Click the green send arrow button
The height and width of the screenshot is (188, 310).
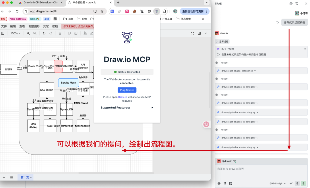click(304, 183)
